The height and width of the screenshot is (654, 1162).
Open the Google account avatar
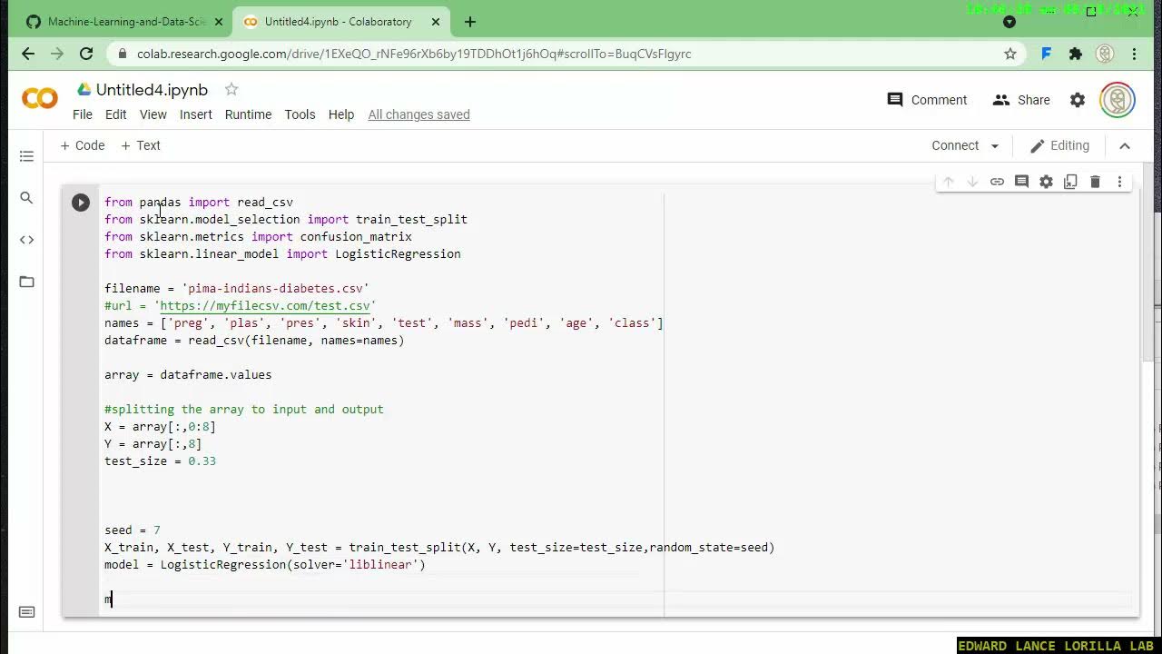(x=1118, y=100)
